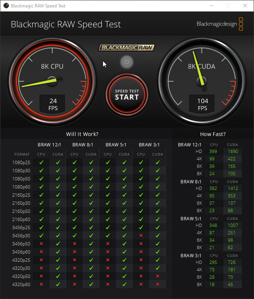Click BRAW 8:1 HD CUDA value 1412

[233, 188]
